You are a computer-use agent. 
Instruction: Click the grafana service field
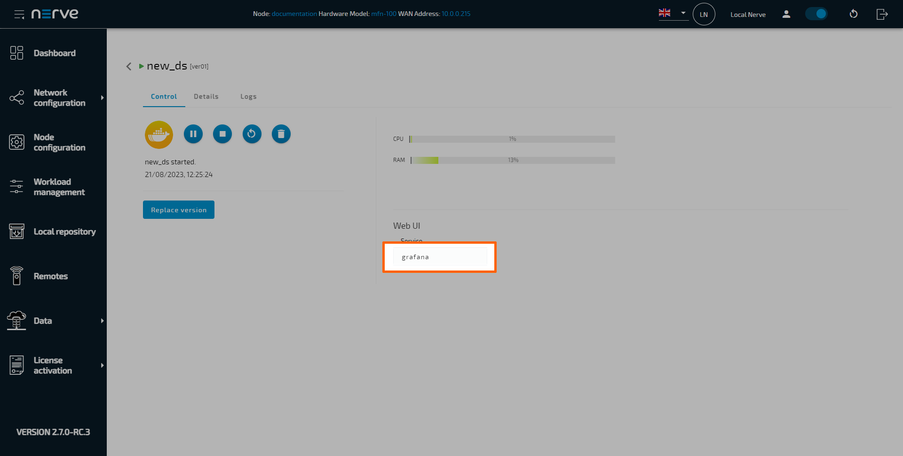(x=439, y=256)
